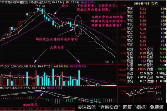Click the 11.04 high price marker
Viewport: 167px width, 111px height.
coord(42,6)
